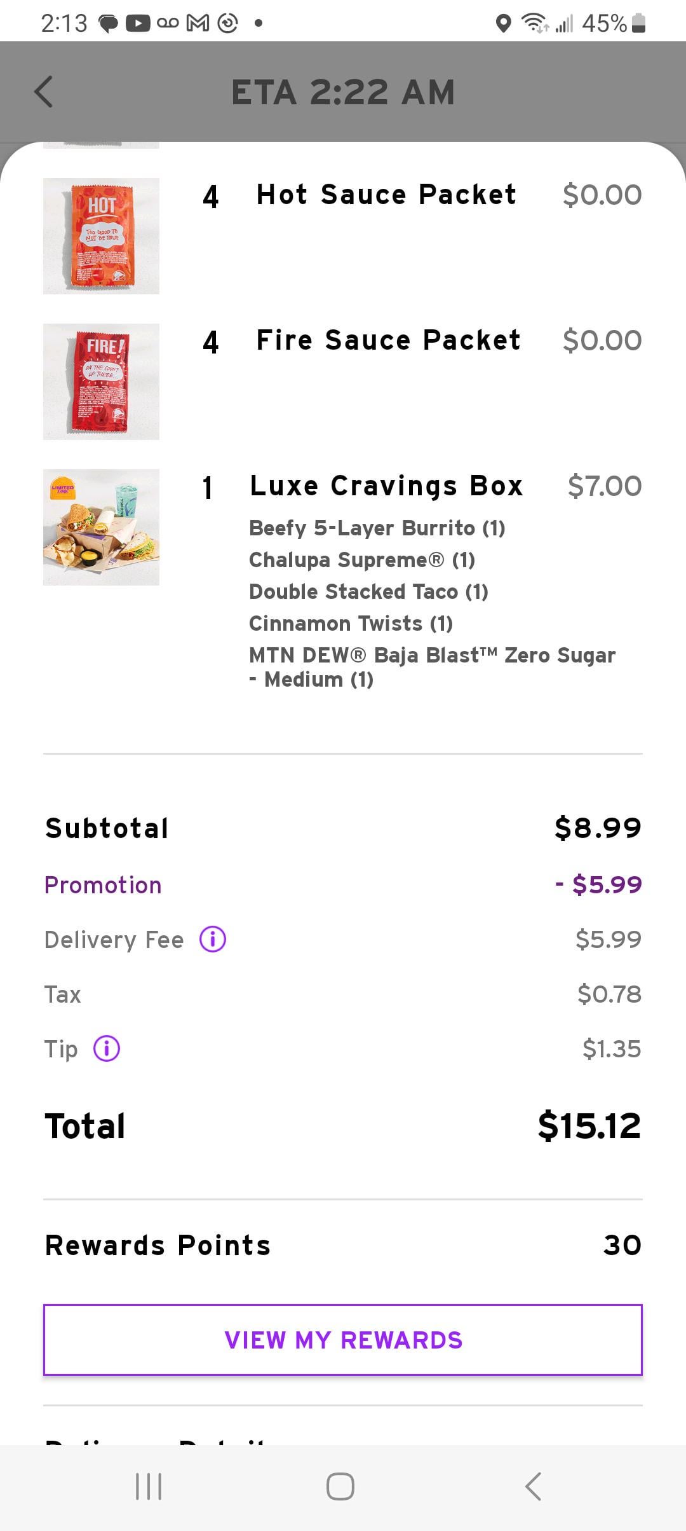Select the Luxe Cravings Box item name
The image size is (686, 1531).
pyautogui.click(x=386, y=486)
